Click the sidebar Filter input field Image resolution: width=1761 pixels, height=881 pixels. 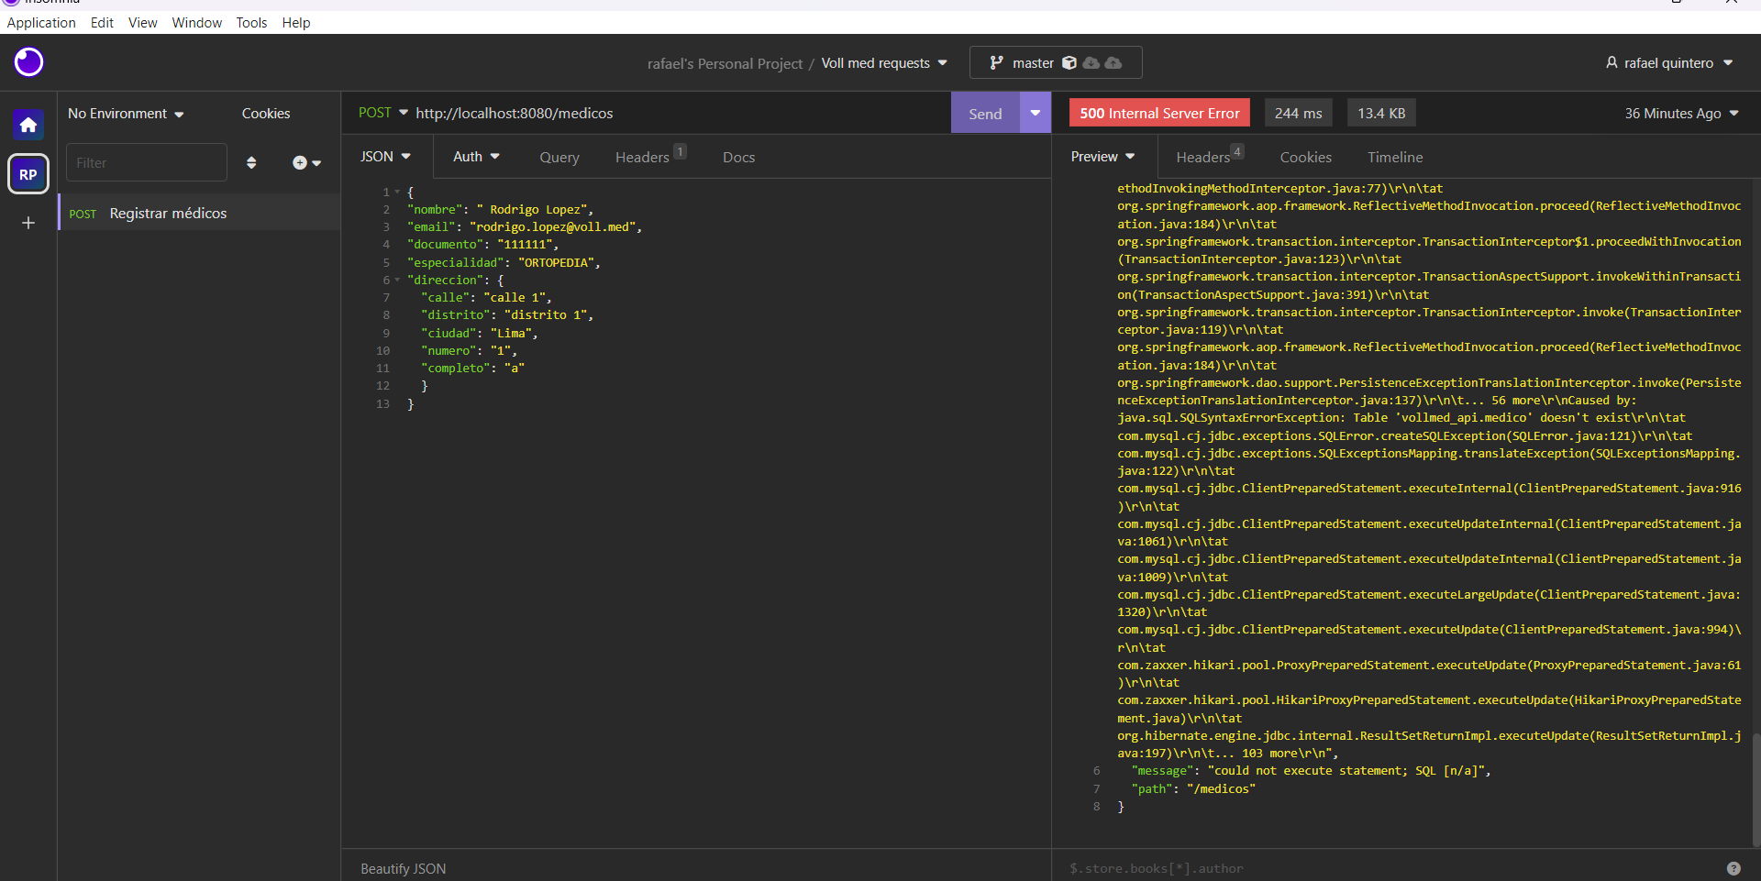click(x=146, y=162)
